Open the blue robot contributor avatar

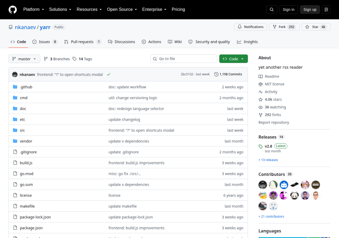(x=284, y=185)
